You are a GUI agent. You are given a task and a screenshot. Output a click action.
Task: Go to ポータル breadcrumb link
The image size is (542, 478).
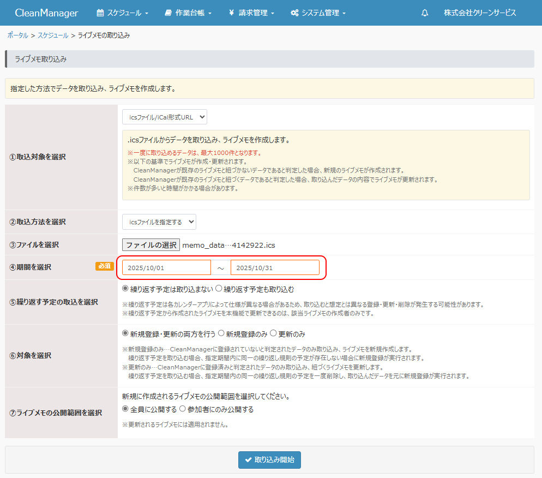tap(17, 35)
